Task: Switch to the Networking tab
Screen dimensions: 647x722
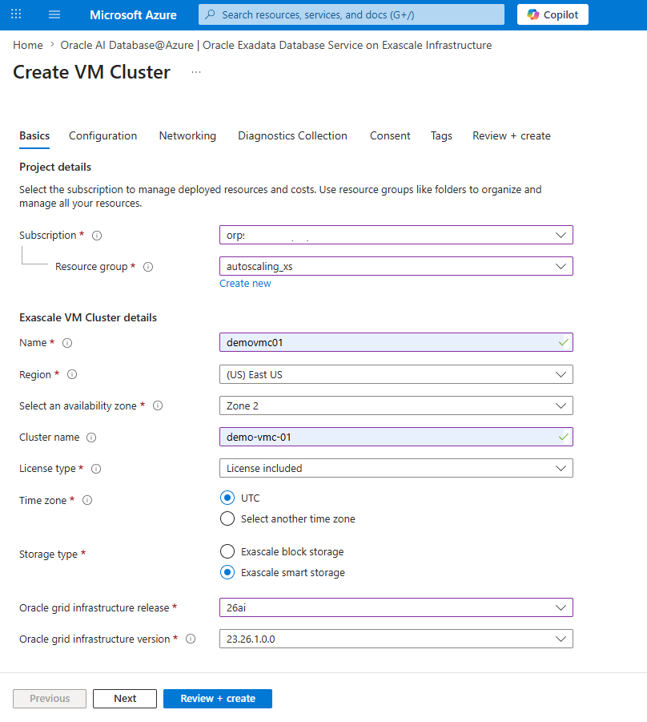Action: pyautogui.click(x=187, y=135)
